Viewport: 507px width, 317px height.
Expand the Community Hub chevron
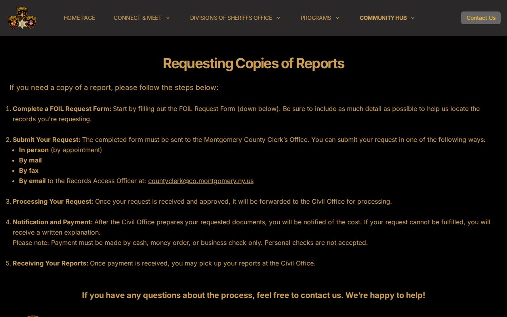click(x=412, y=18)
